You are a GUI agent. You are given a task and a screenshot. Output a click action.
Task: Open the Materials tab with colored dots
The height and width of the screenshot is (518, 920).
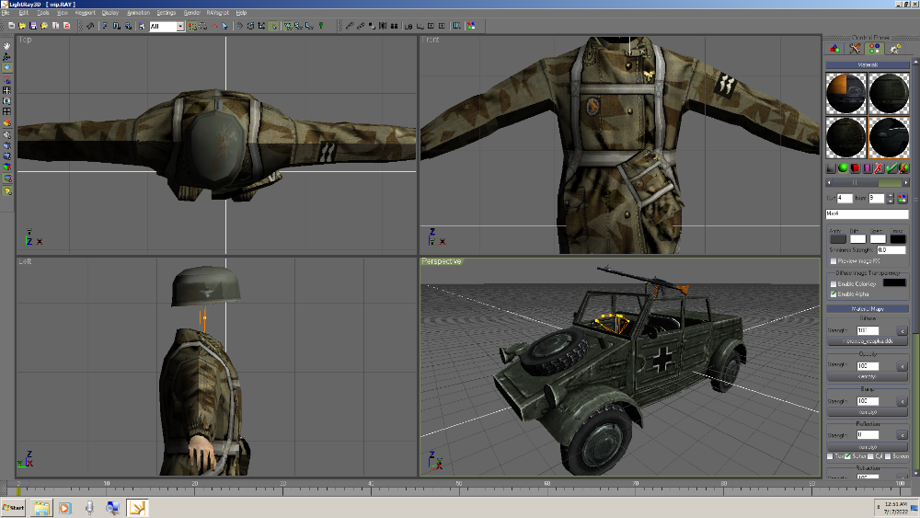pyautogui.click(x=874, y=49)
